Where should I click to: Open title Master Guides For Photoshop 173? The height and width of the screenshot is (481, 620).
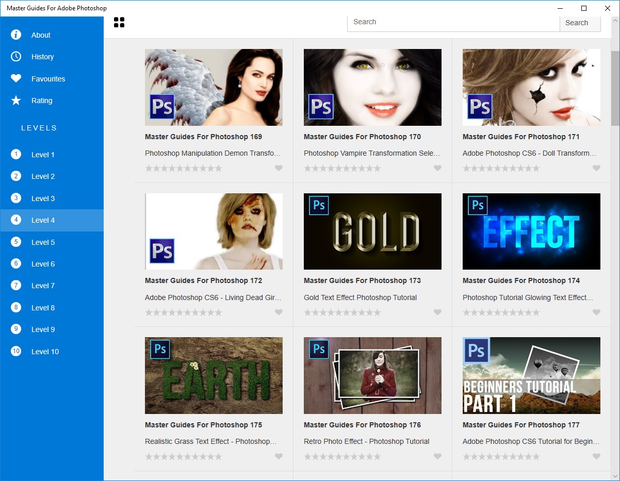point(362,280)
